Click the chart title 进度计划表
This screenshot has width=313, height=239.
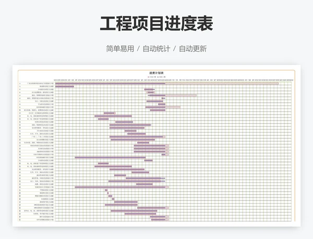tap(156, 73)
